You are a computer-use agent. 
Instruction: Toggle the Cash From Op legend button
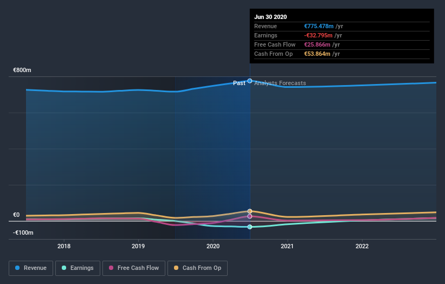[197, 268]
